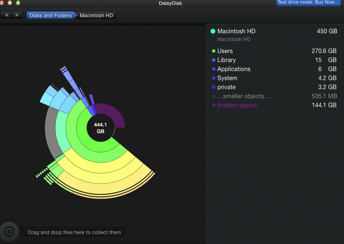Click the blue dot beside Library
Screen dimensions: 344x244
coord(213,60)
